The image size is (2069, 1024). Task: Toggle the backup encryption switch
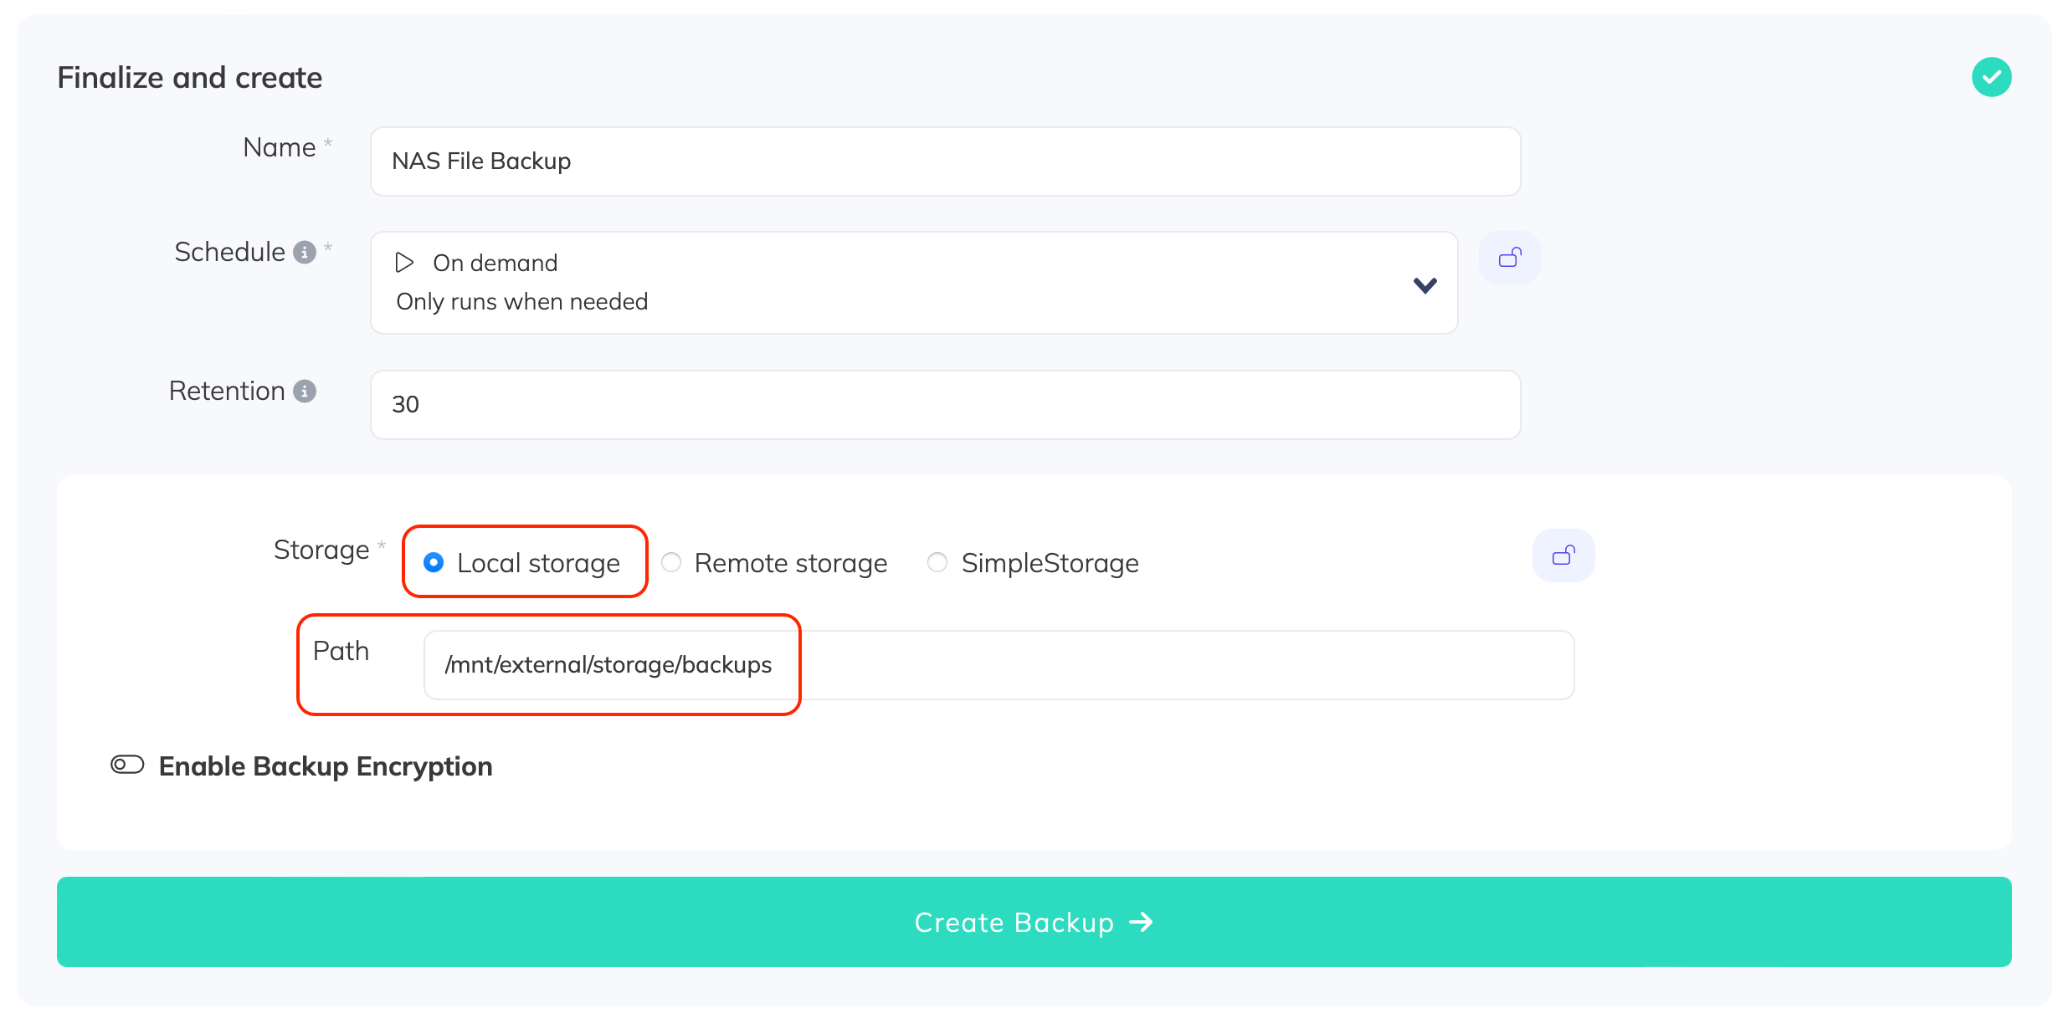tap(127, 765)
